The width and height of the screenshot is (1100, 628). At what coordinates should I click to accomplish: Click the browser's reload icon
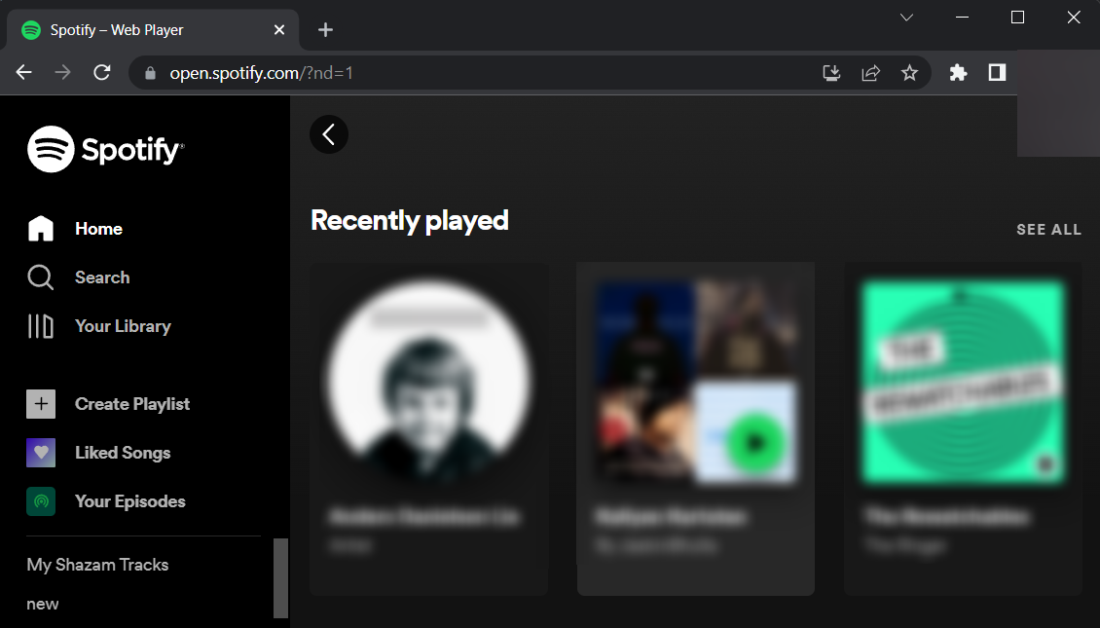[101, 72]
